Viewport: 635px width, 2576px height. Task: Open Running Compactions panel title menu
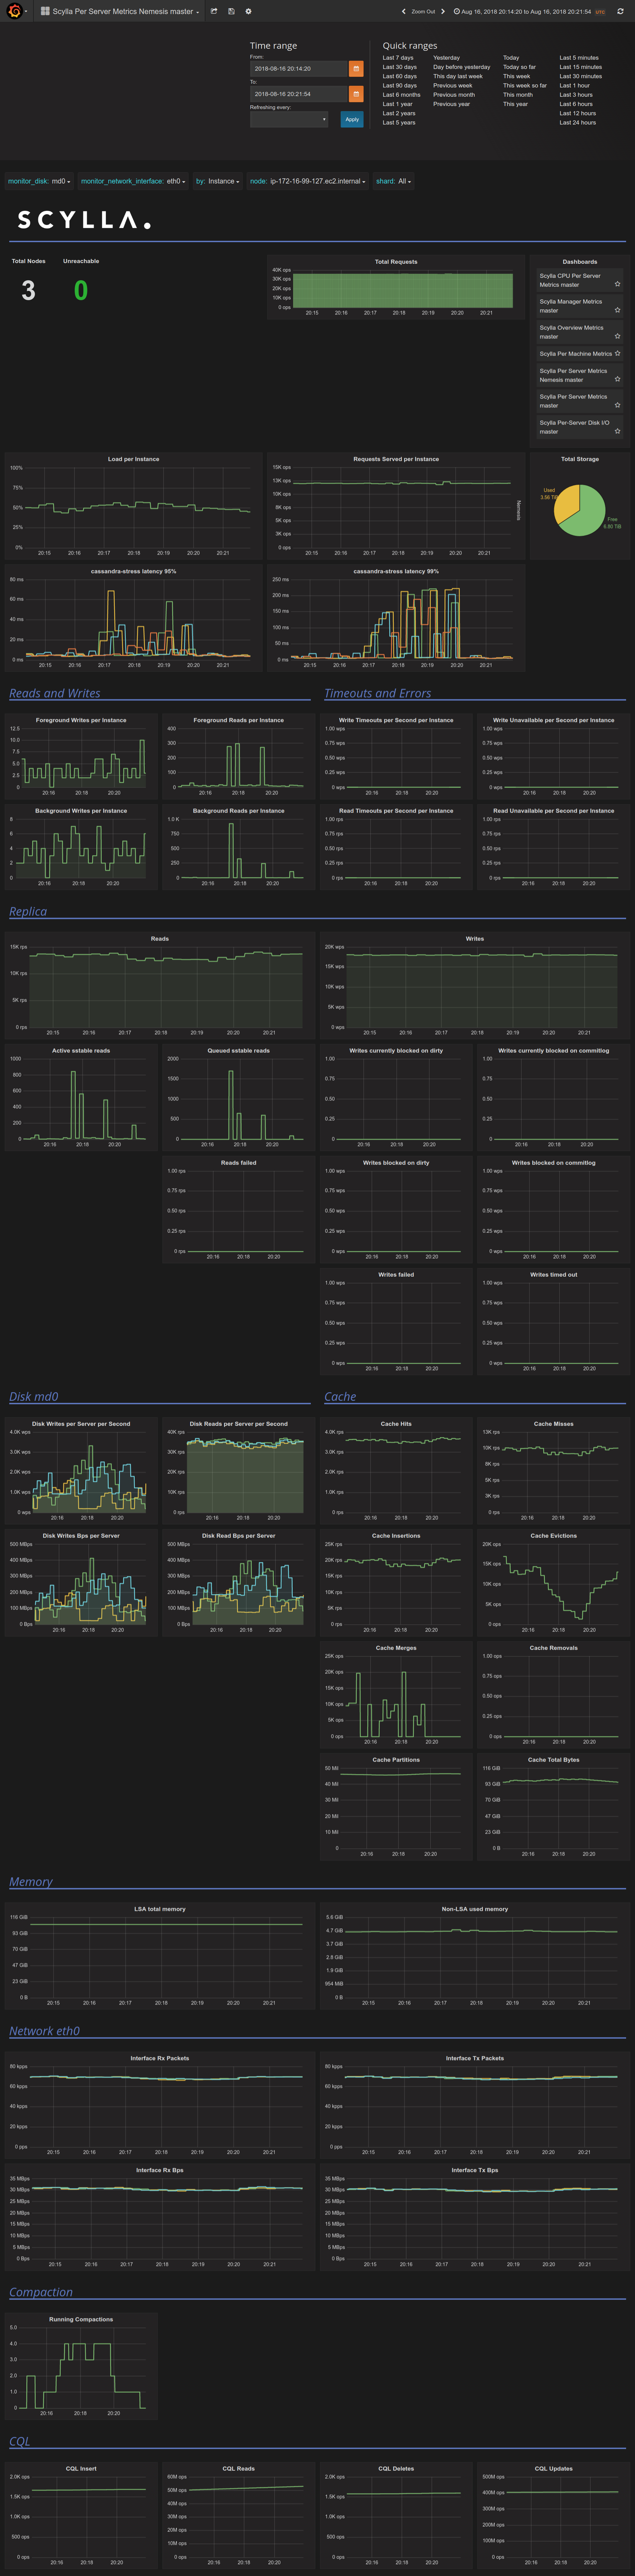81,2319
